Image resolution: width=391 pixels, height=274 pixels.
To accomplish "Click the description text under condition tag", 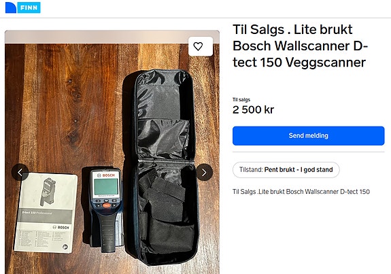I will click(301, 192).
